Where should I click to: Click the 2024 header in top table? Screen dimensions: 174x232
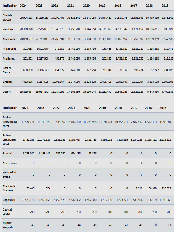click(x=23, y=6)
